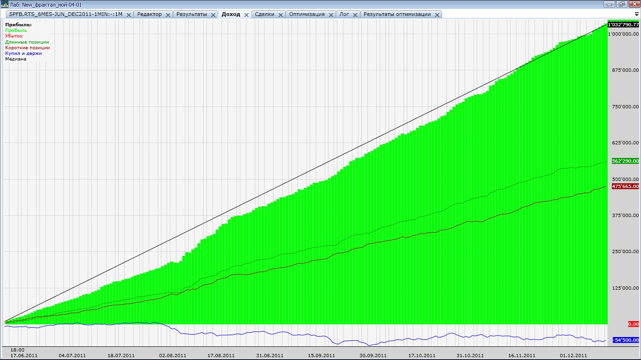
Task: Close the SPFB.RTS data tab
Action: (129, 15)
